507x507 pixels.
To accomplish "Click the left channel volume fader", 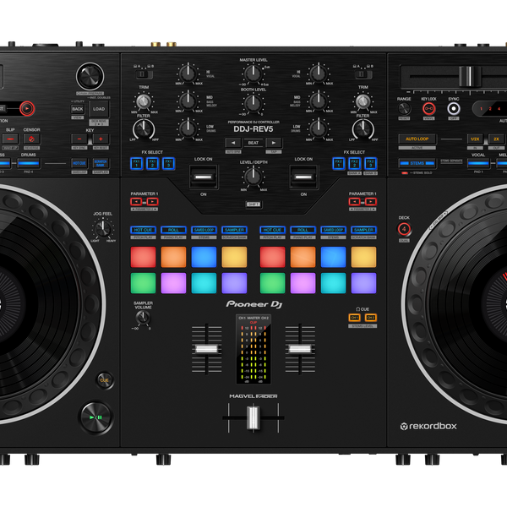I will click(x=207, y=349).
